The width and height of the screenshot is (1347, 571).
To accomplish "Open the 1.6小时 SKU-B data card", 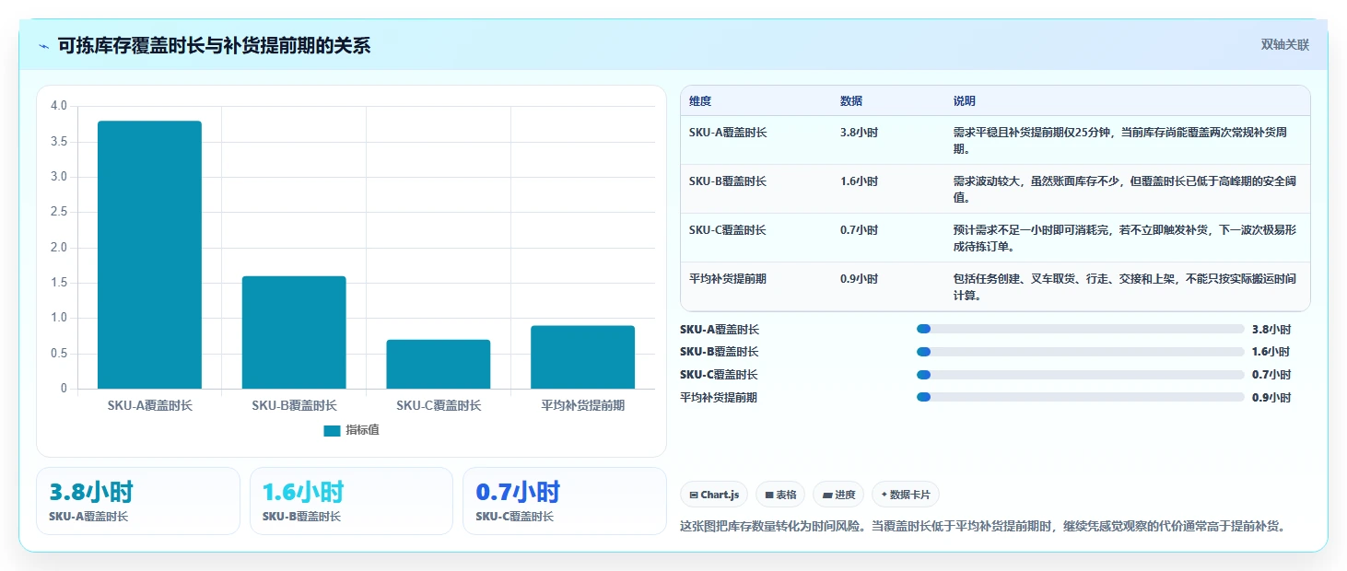I will coord(351,501).
